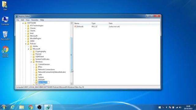Open Chrome from the taskbar

tap(31, 107)
